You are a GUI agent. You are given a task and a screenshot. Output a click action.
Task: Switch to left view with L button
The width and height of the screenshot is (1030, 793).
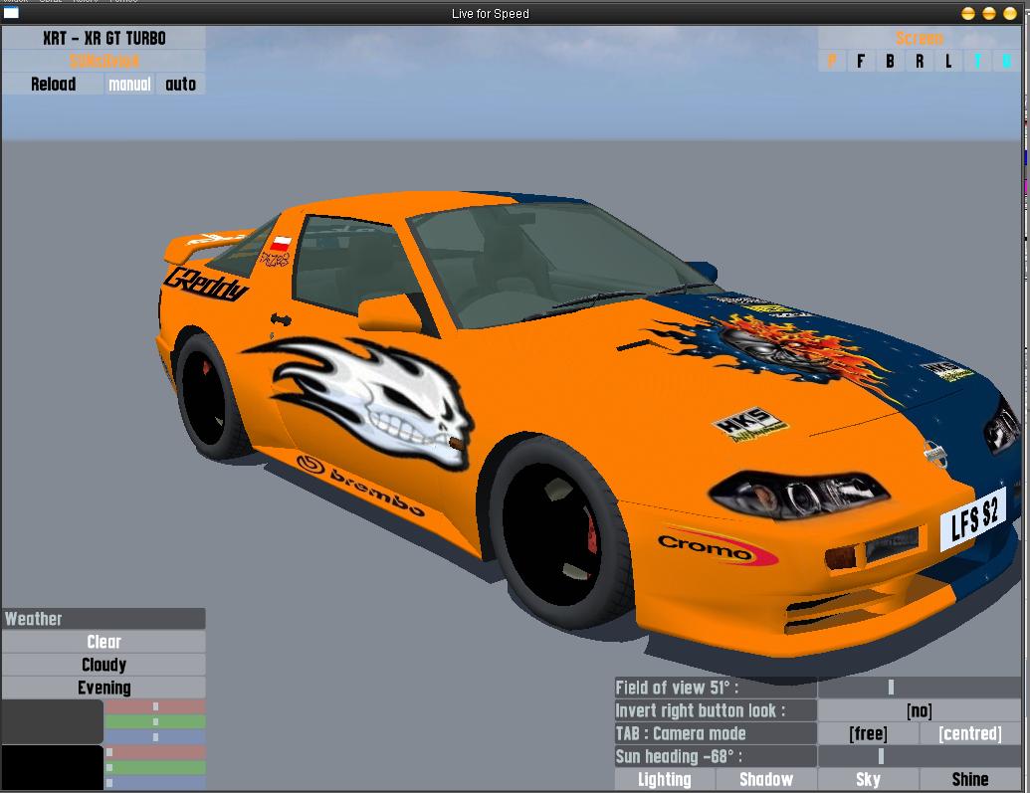948,61
